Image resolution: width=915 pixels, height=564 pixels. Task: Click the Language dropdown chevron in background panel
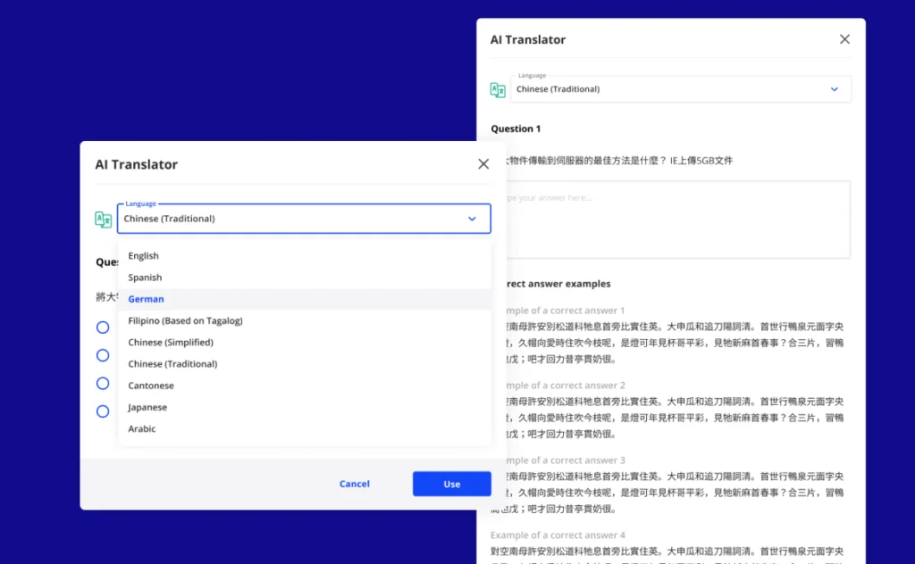835,89
